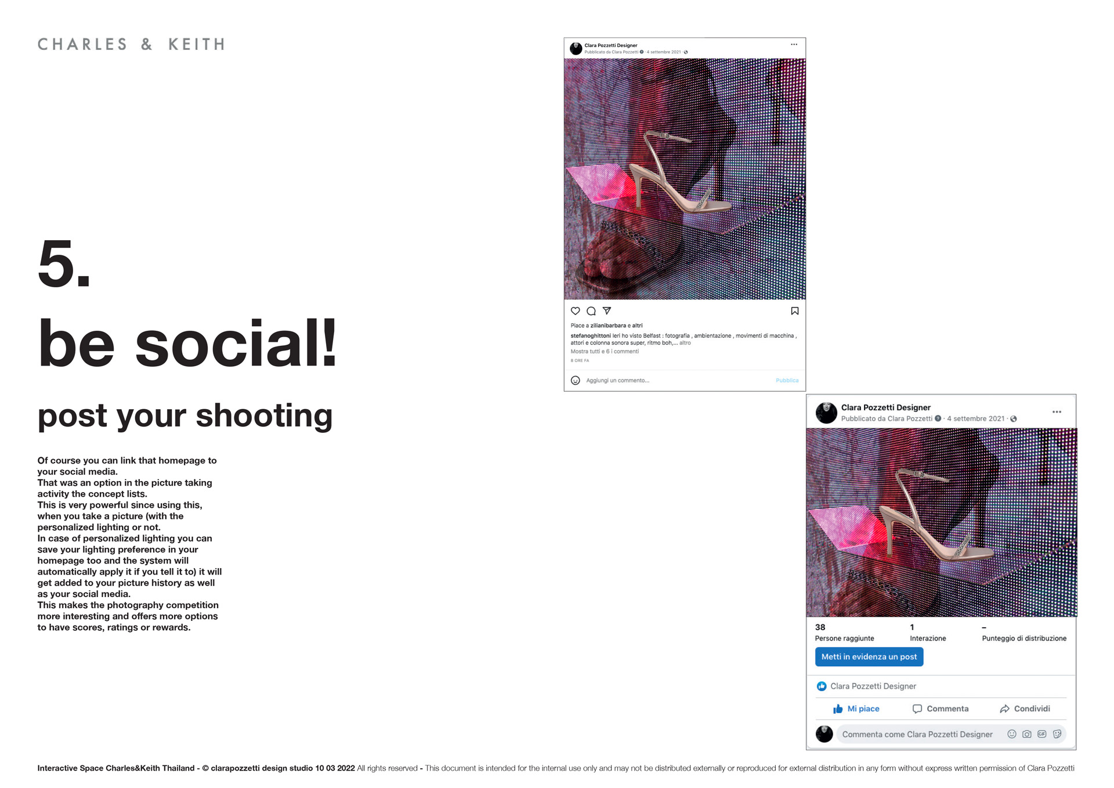
Task: Click camera photo icon in Facebook comment box
Action: click(1026, 734)
